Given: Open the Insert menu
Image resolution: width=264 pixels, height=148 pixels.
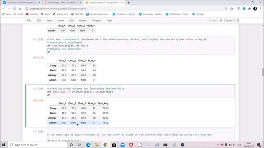Looking at the screenshot, I should 61,21.
